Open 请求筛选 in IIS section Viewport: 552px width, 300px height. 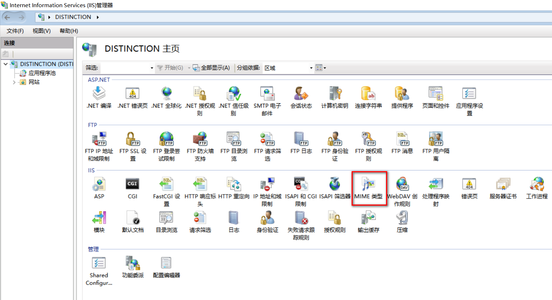(200, 222)
